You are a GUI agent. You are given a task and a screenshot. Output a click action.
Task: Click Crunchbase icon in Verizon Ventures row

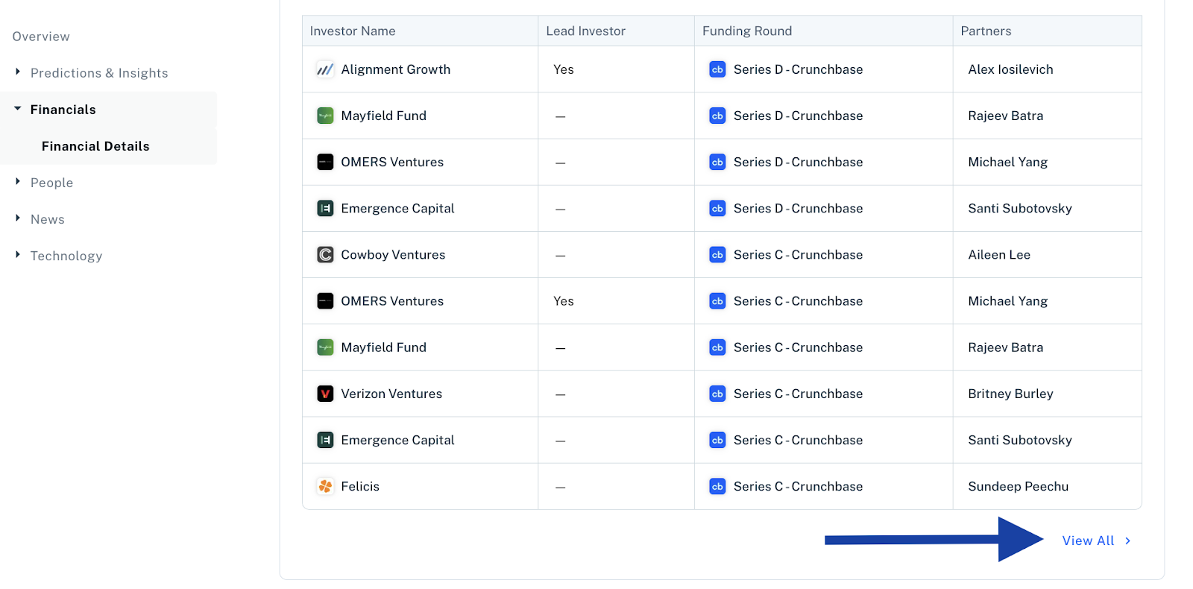pos(717,394)
